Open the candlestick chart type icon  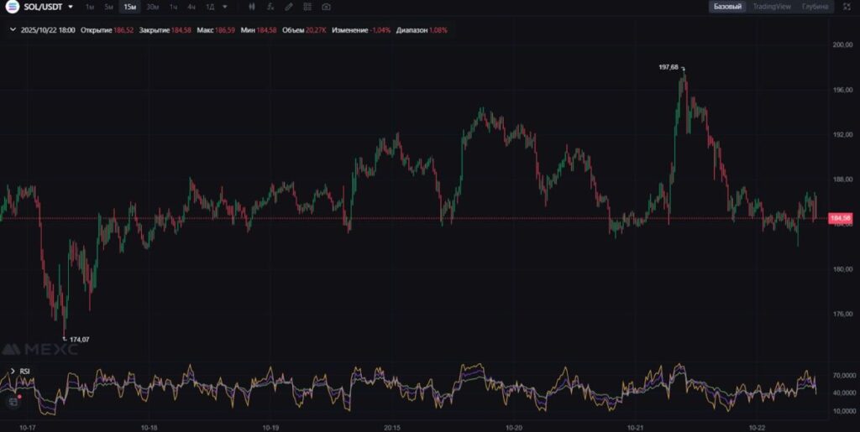click(252, 7)
